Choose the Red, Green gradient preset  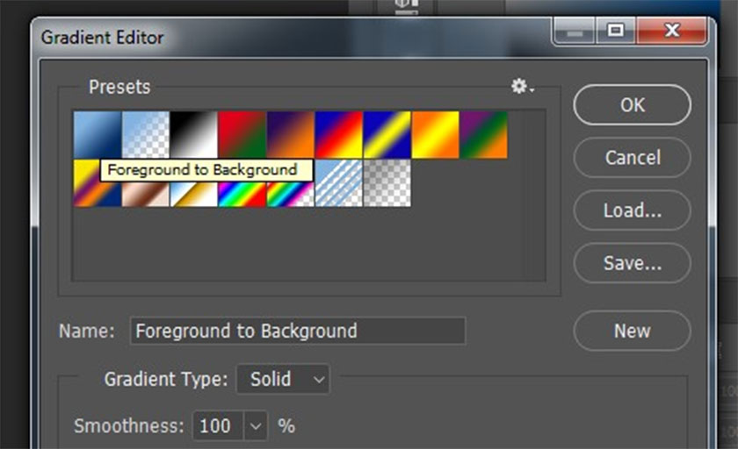point(242,134)
